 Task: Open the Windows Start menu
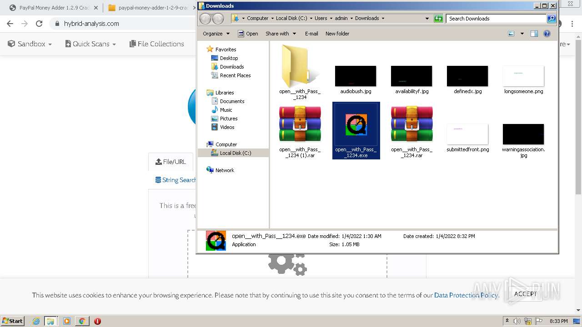13,321
